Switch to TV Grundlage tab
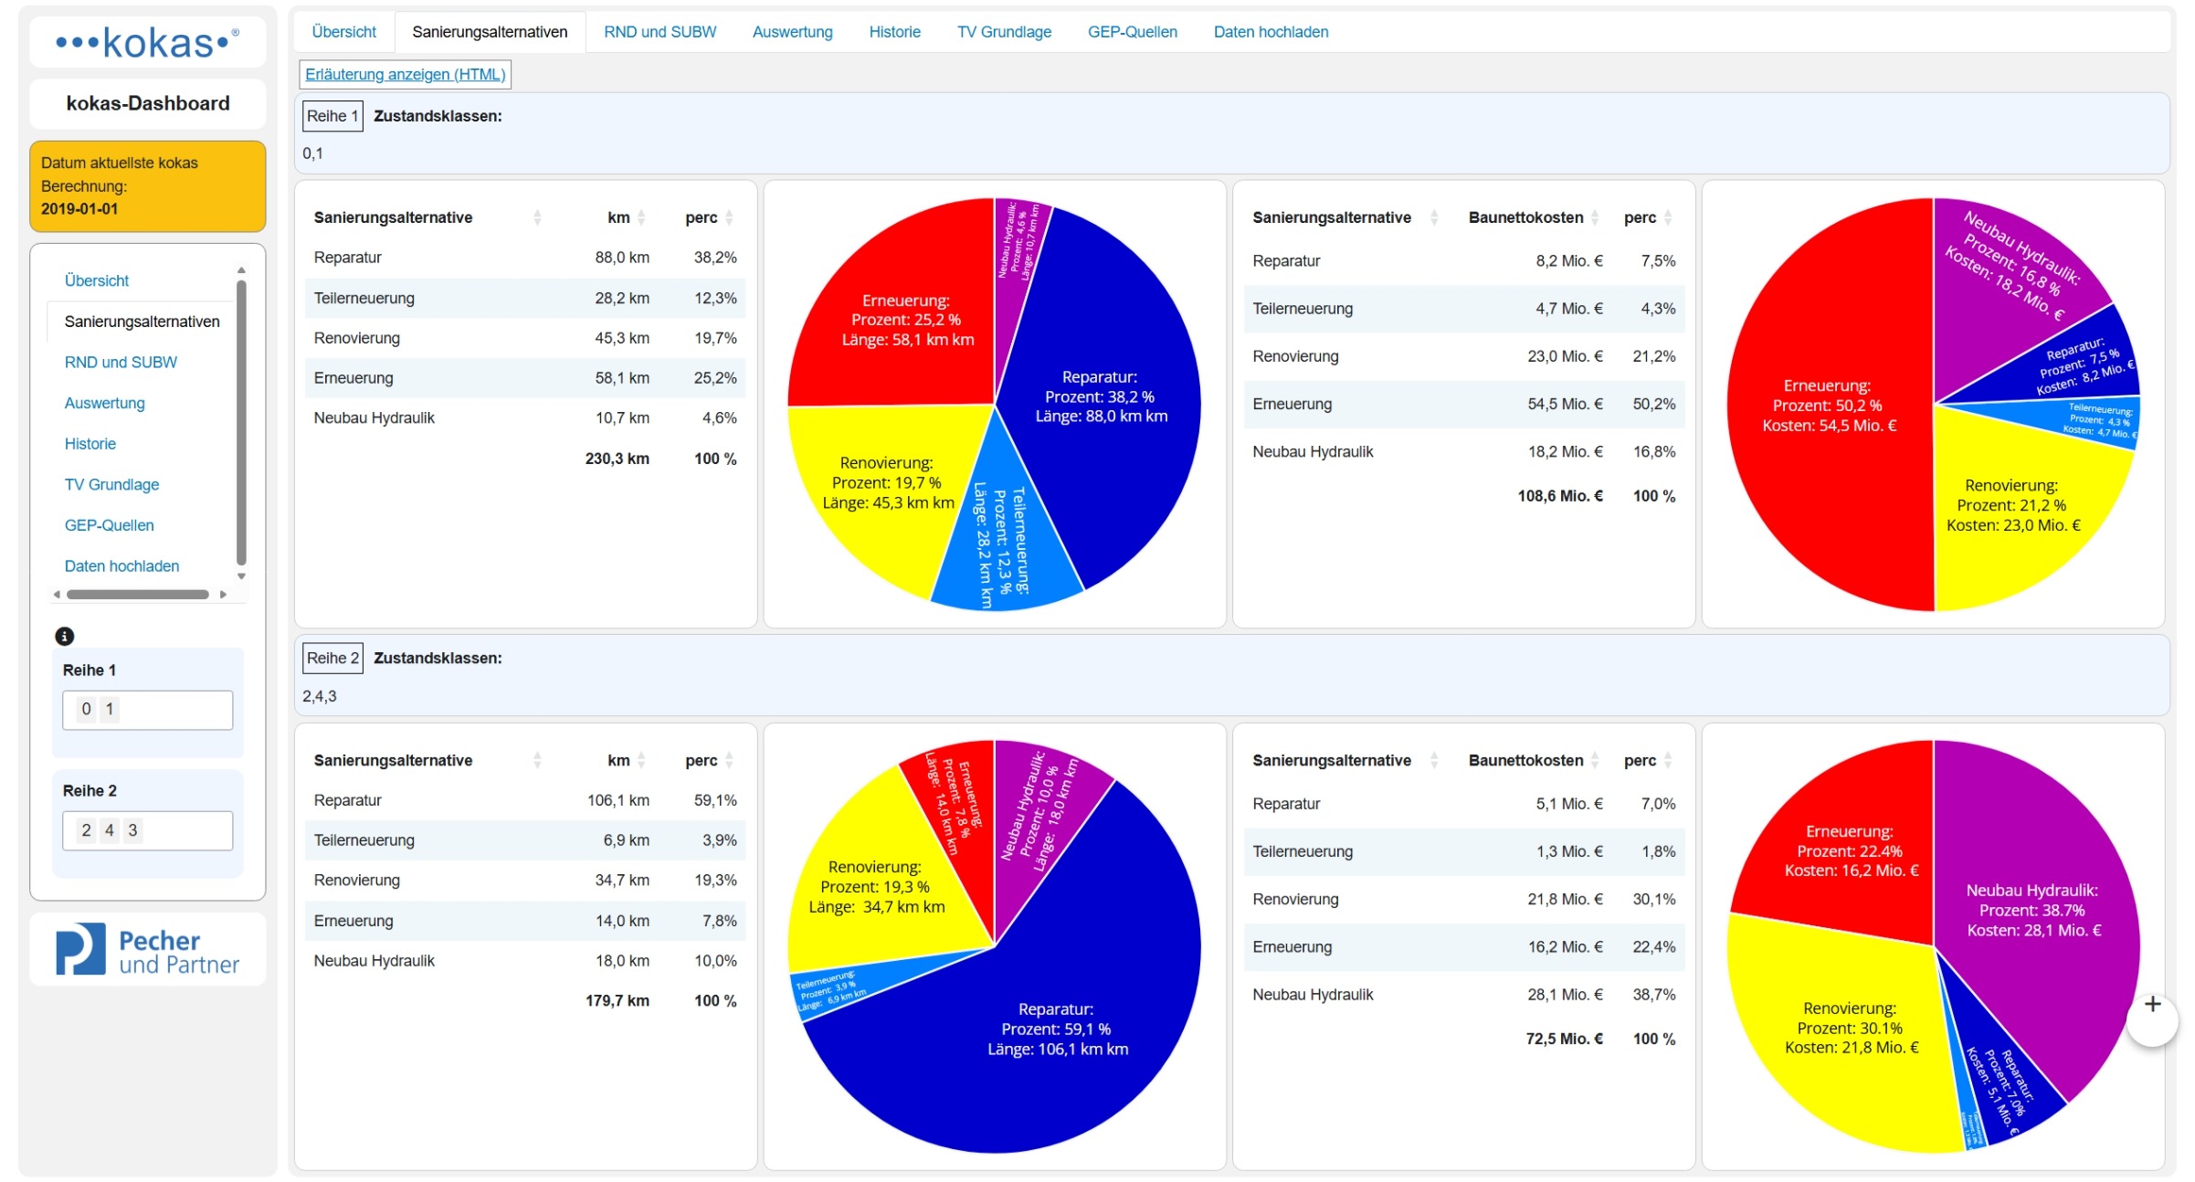 1004,32
